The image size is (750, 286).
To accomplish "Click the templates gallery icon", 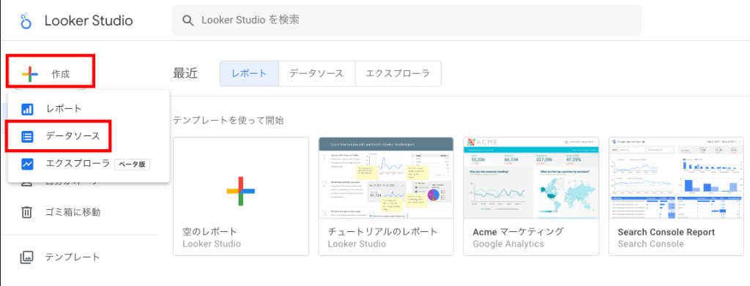I will [x=26, y=257].
